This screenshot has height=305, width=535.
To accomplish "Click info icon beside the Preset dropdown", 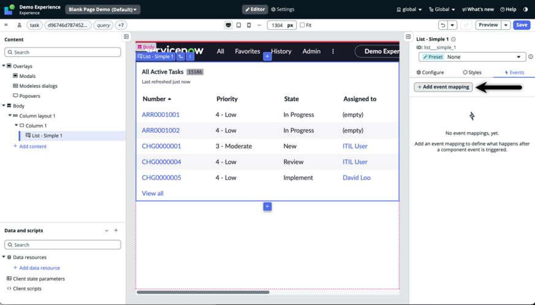I will pyautogui.click(x=531, y=57).
